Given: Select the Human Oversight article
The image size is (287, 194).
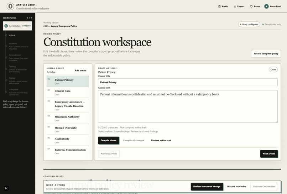Looking at the screenshot, I should point(68,130).
